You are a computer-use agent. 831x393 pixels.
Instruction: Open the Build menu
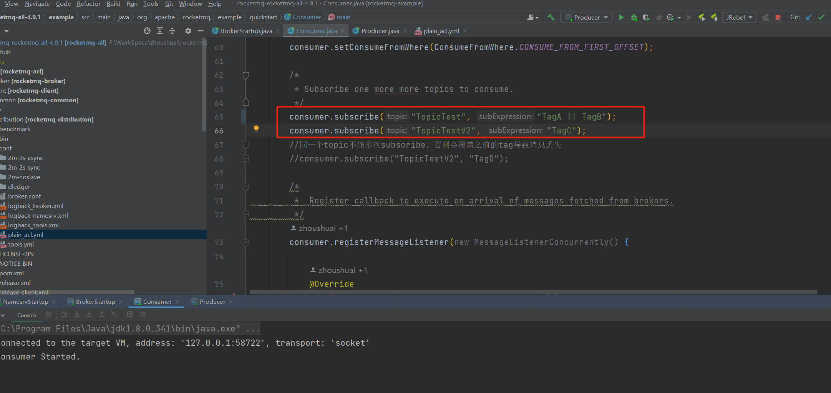[x=113, y=4]
